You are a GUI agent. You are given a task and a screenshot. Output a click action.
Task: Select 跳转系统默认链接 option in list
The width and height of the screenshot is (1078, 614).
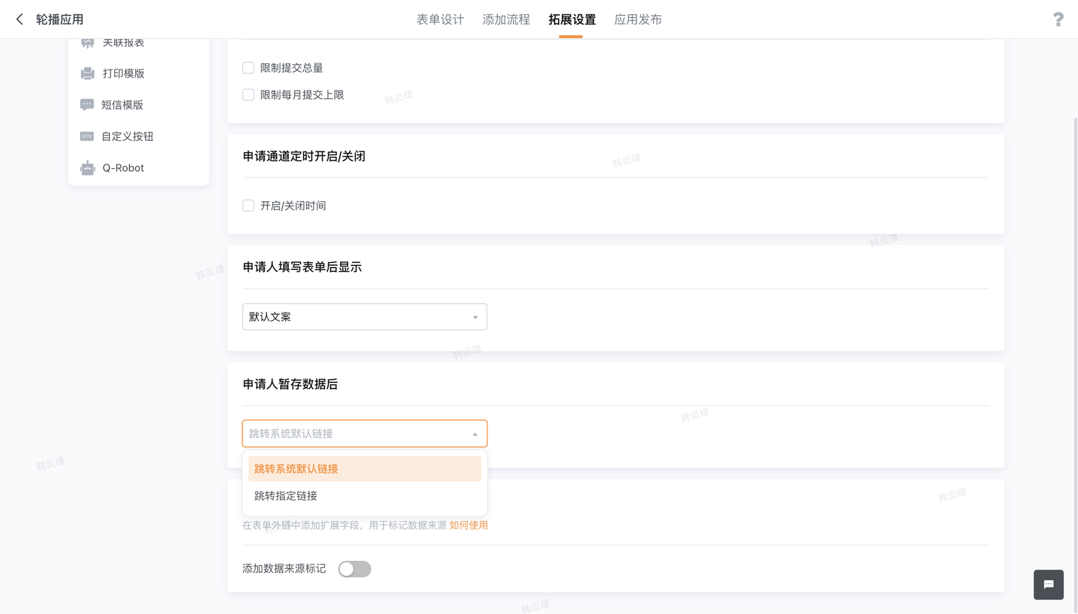click(x=364, y=469)
